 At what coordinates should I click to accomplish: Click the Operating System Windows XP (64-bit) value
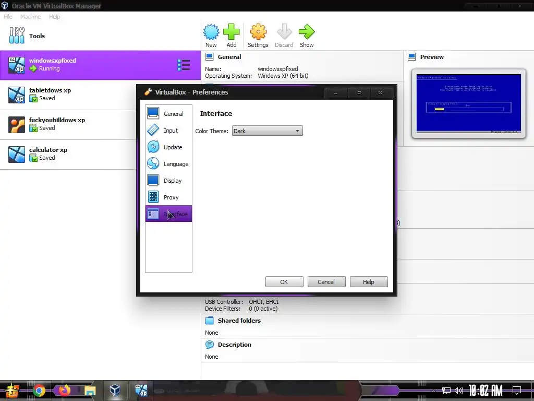click(x=283, y=76)
